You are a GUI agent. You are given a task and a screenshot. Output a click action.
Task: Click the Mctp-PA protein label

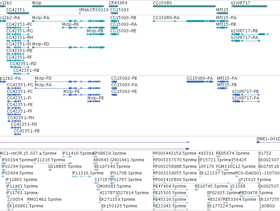click(x=43, y=85)
